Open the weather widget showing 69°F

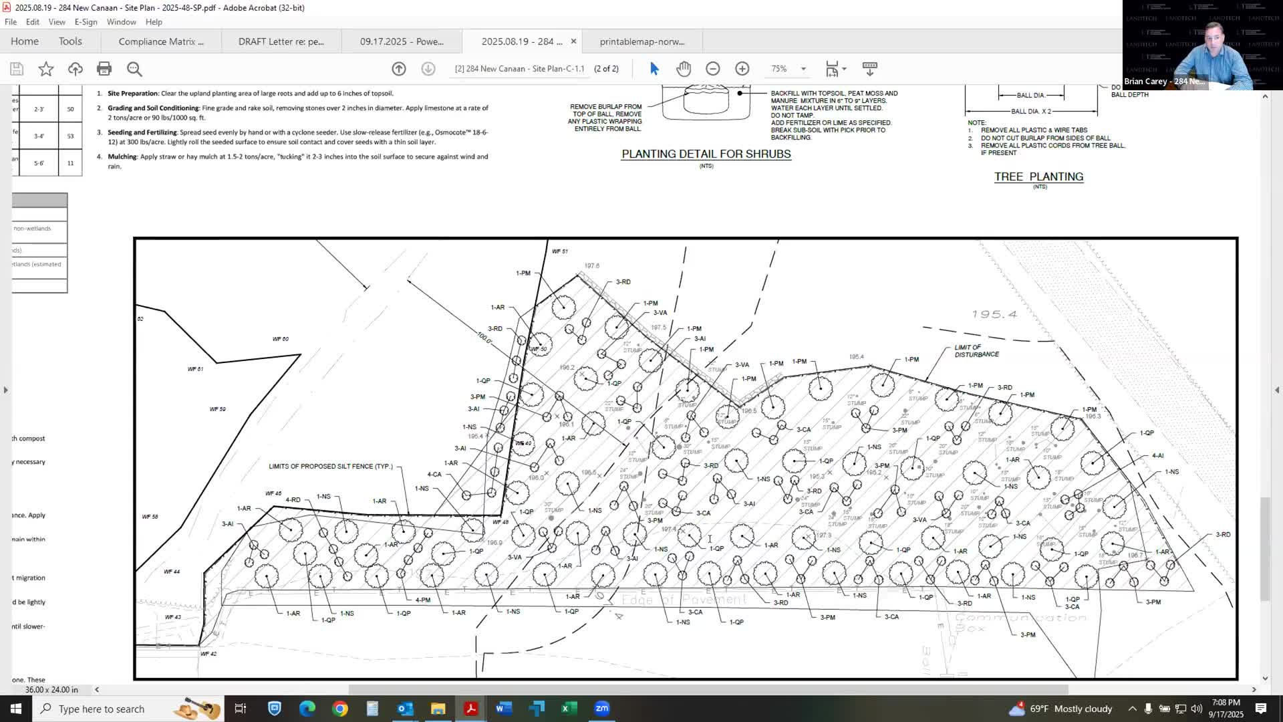pos(1061,709)
